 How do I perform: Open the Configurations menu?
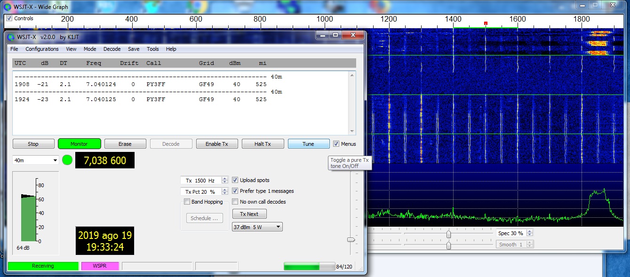[42, 49]
